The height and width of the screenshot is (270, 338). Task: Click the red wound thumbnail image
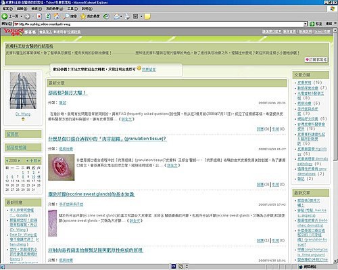click(x=62, y=167)
